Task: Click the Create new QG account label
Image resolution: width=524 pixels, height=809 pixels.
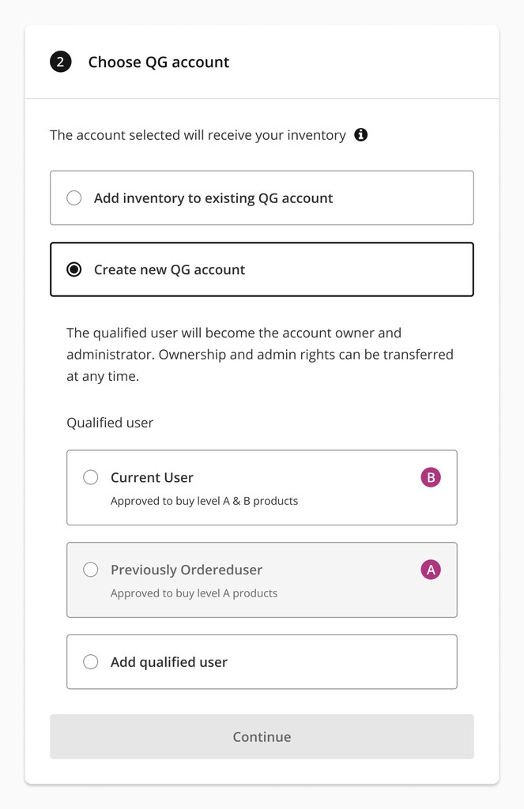Action: pos(169,269)
